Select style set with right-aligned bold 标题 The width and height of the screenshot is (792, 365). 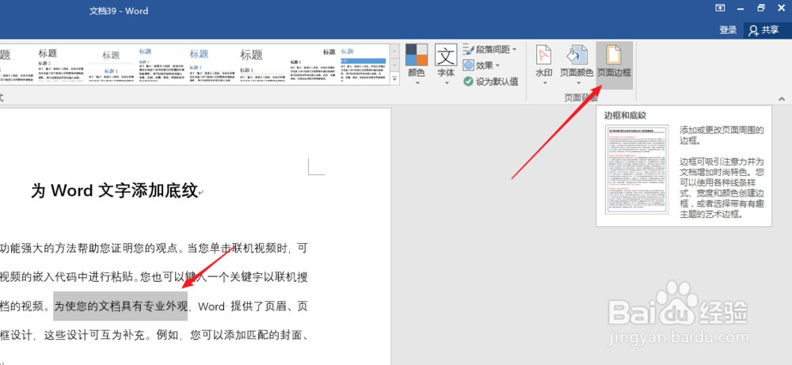pyautogui.click(x=313, y=65)
